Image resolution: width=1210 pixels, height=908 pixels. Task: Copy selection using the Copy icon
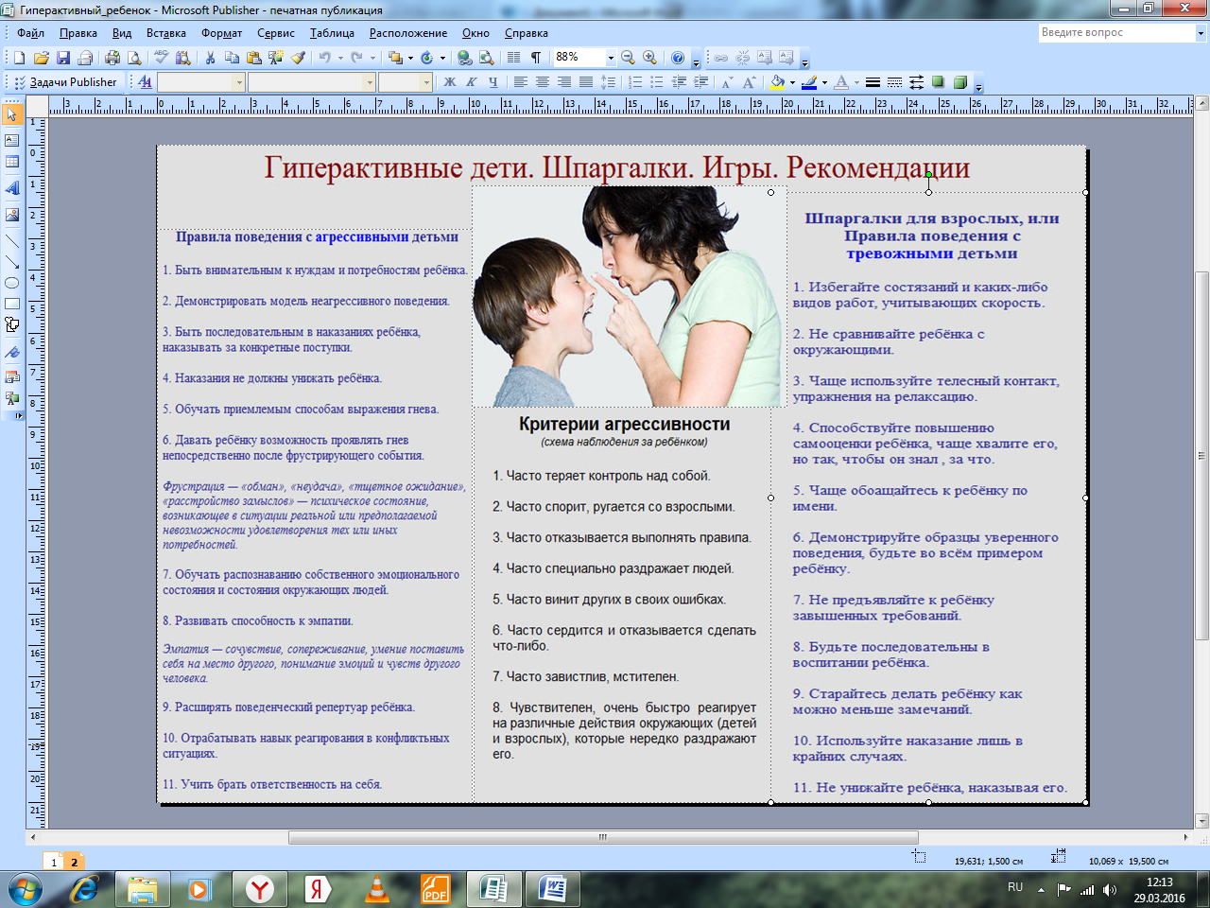pos(232,58)
